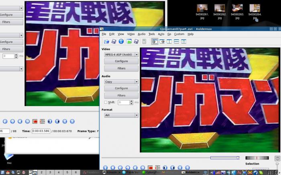Open the Auto menu
Image resolution: width=281 pixels, height=175 pixels.
(x=161, y=34)
